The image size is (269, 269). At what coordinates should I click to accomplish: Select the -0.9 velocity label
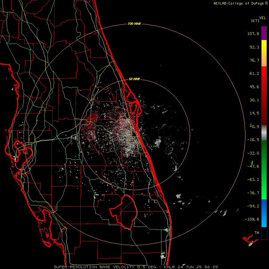tap(254, 127)
